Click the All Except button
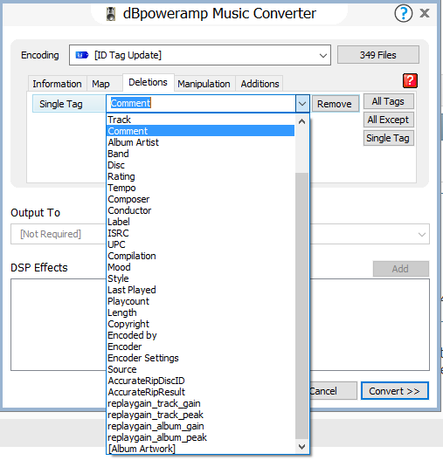 [388, 120]
